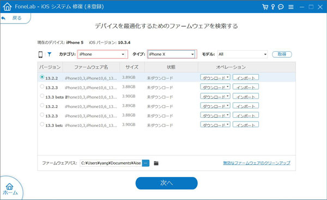Open ダウンロード dropdown for second 13.2.3 row
Screen dimensions: 327x200
click(x=215, y=115)
